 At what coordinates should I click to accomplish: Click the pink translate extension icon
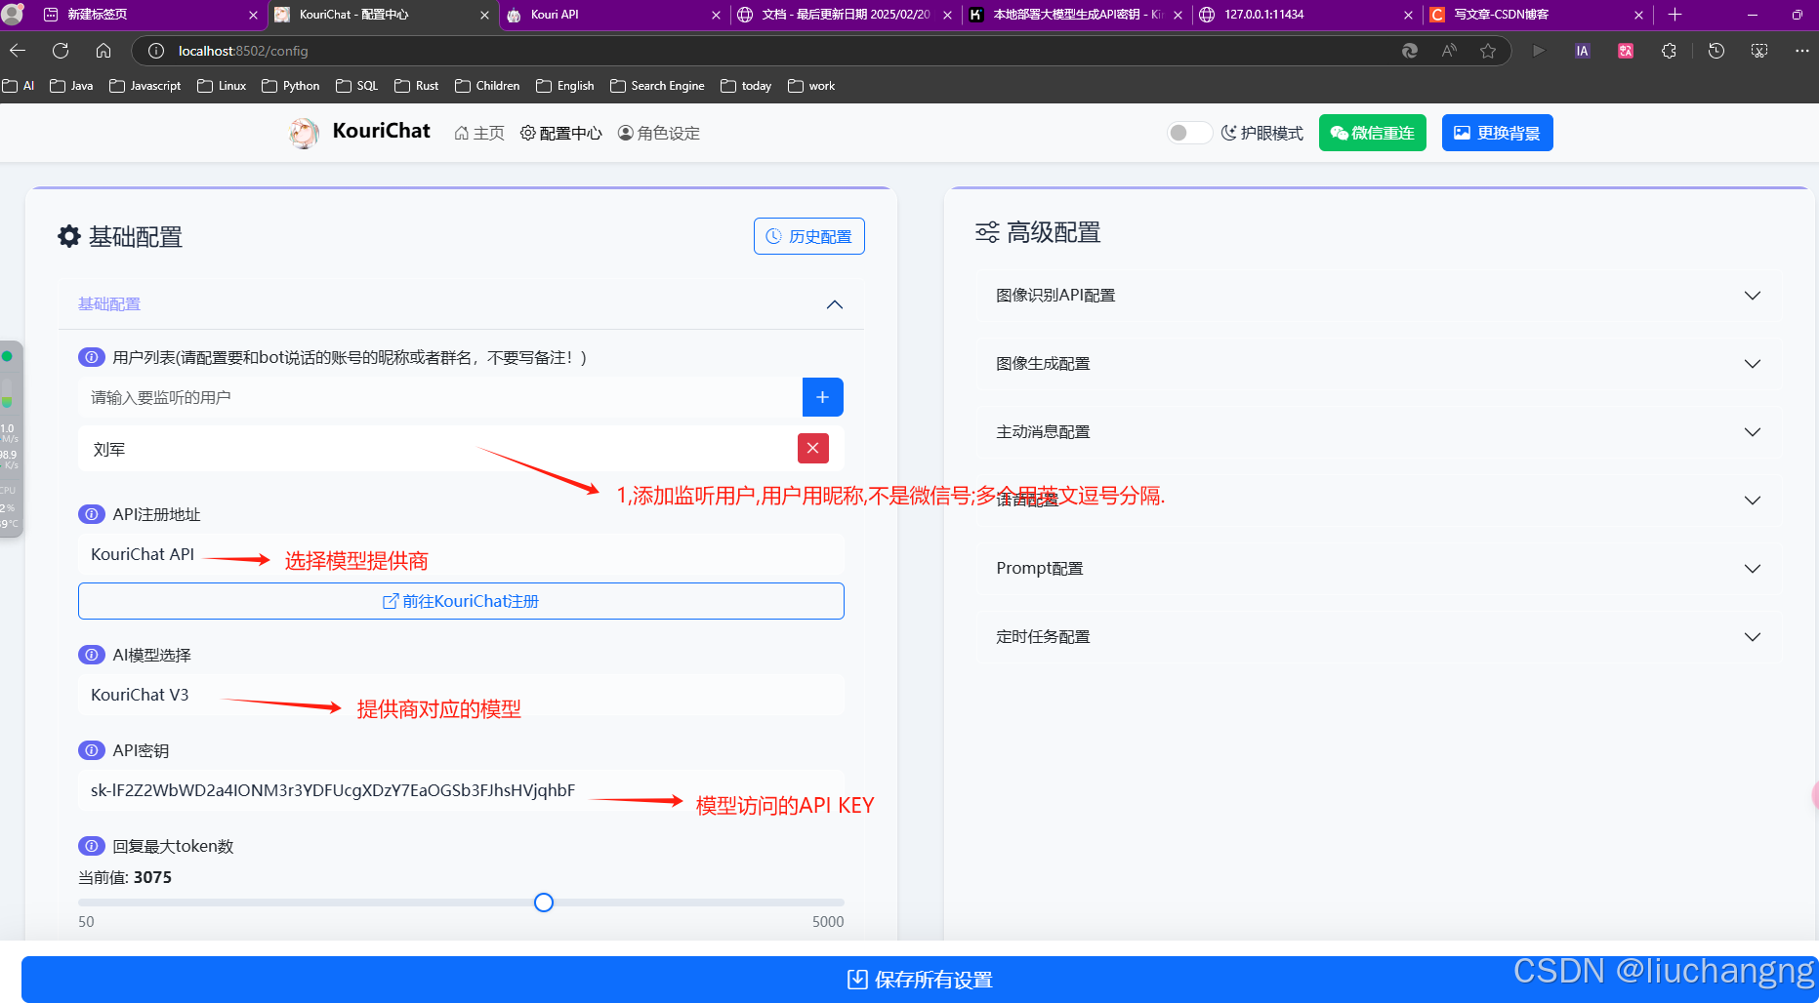[1626, 51]
